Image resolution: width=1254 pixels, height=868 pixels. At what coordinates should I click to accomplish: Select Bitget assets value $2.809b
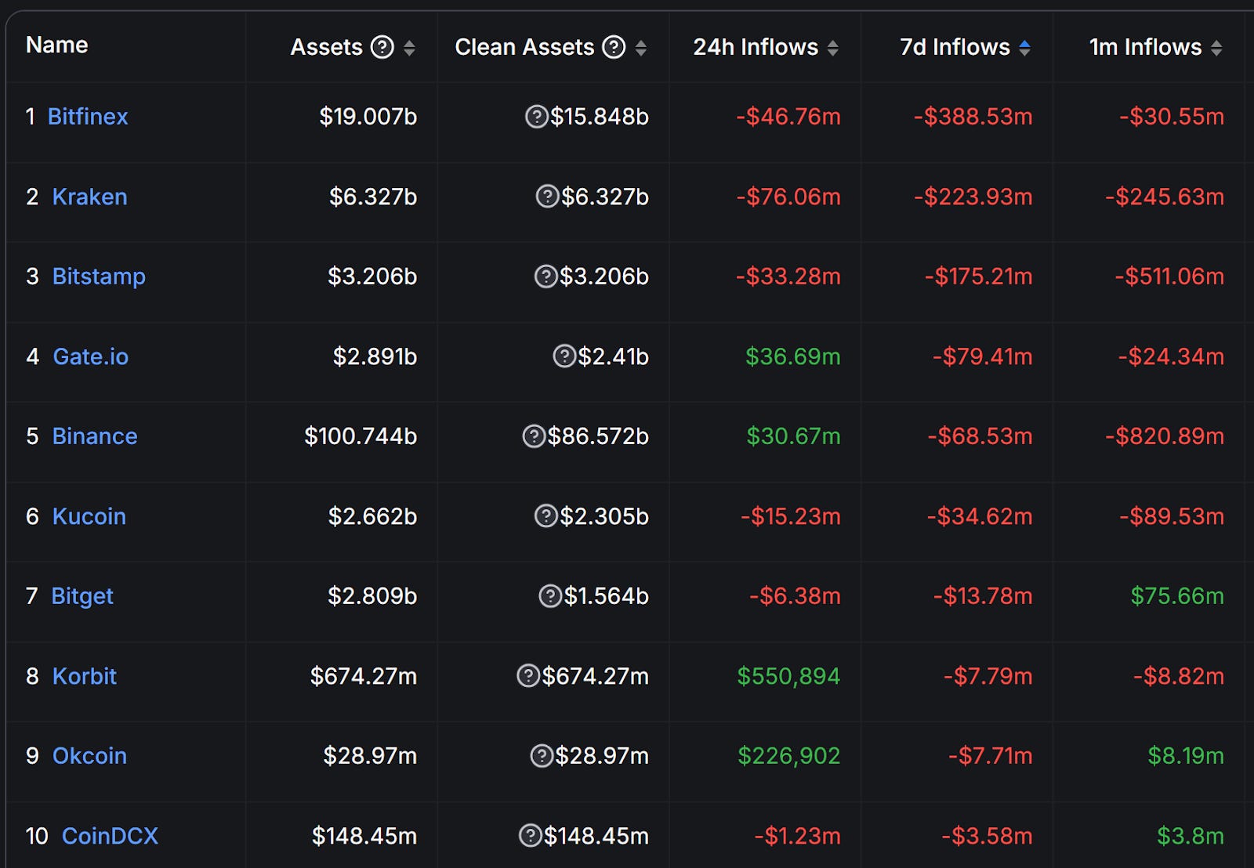coord(372,596)
